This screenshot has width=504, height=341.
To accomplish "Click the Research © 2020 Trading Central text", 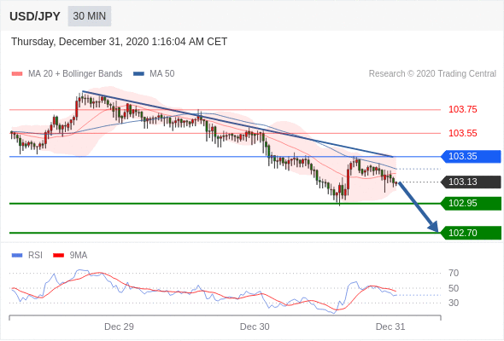I will [x=432, y=74].
